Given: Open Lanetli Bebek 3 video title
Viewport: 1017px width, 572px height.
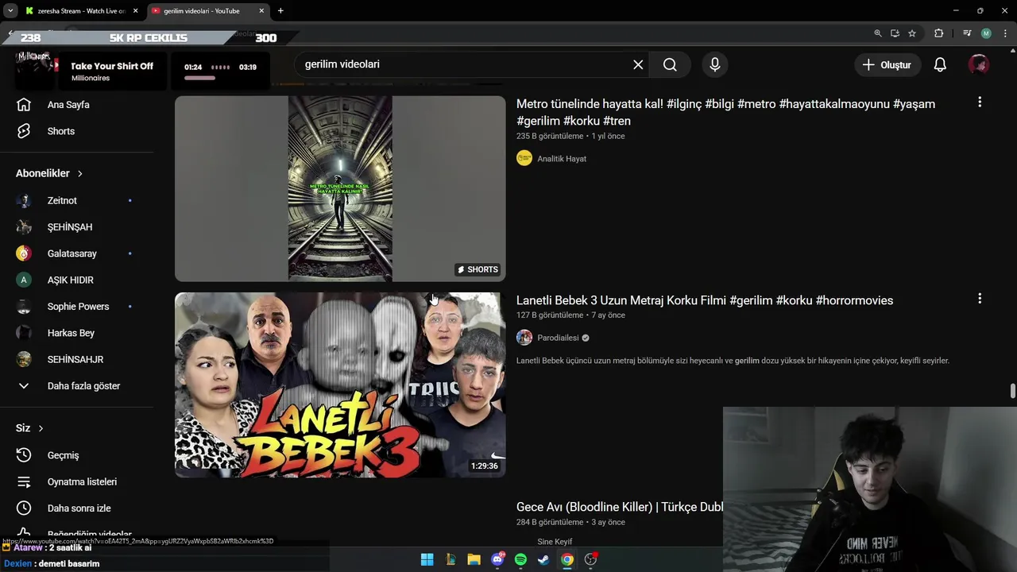Looking at the screenshot, I should (705, 300).
